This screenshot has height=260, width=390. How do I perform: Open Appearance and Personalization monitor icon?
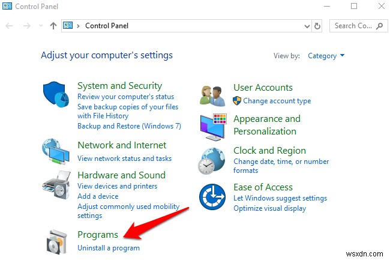tap(212, 125)
